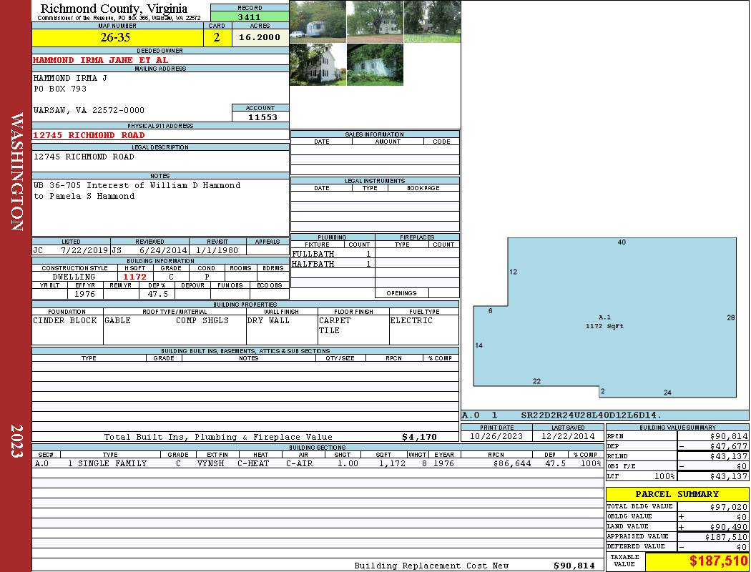The image size is (751, 572).
Task: Click the yellow PARCEL SUMMARY header
Action: coord(677,494)
